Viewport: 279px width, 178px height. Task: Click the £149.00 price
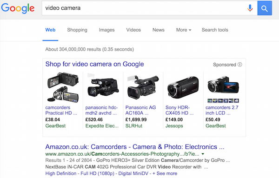pos(174,119)
